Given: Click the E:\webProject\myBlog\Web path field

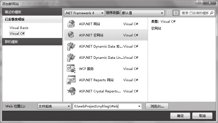Looking at the screenshot, I should (x=107, y=106).
